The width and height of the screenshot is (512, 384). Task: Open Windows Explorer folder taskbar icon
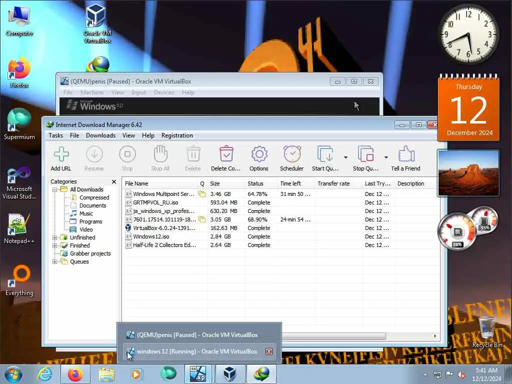[106, 374]
